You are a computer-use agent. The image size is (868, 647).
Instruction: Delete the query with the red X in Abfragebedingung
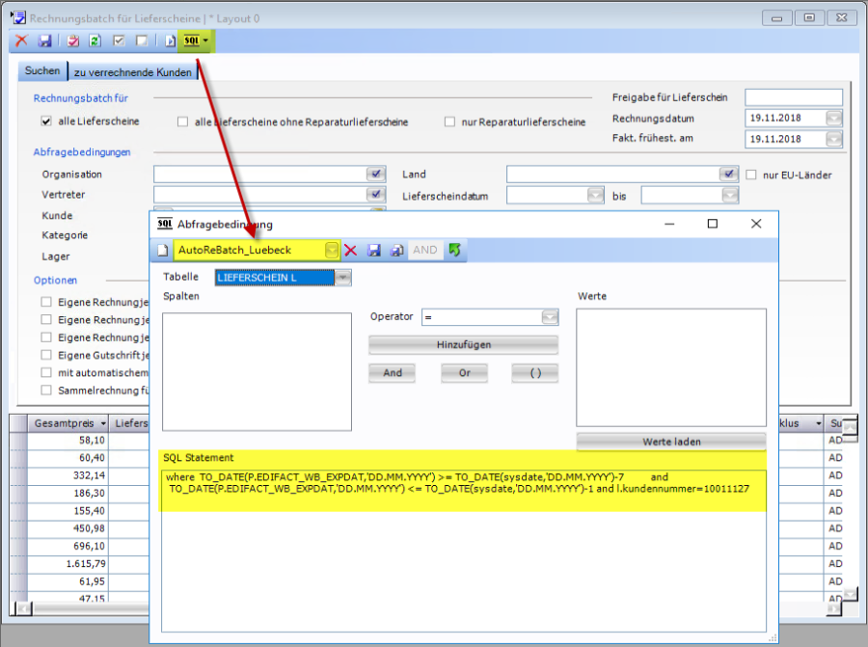pyautogui.click(x=350, y=250)
